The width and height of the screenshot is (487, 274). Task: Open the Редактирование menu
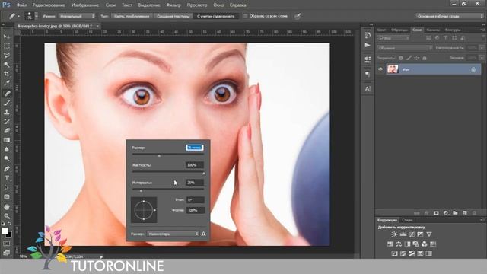[x=49, y=5]
